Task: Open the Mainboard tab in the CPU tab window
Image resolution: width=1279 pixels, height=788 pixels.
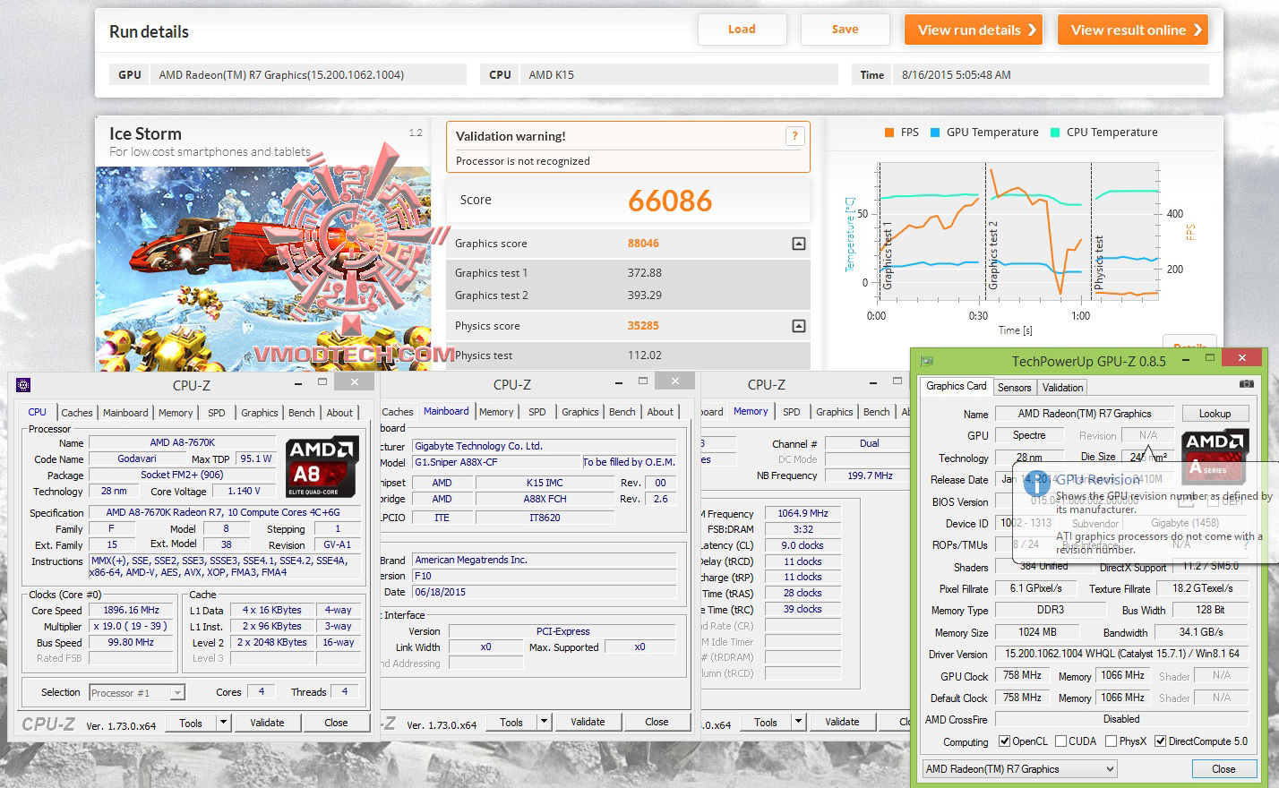Action: pos(125,413)
